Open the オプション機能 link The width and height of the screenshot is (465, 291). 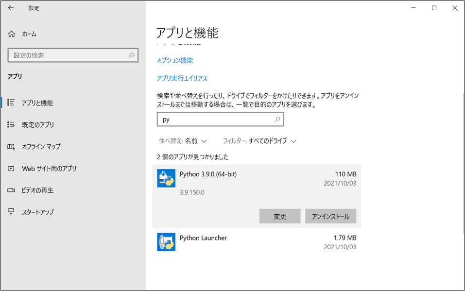(174, 60)
